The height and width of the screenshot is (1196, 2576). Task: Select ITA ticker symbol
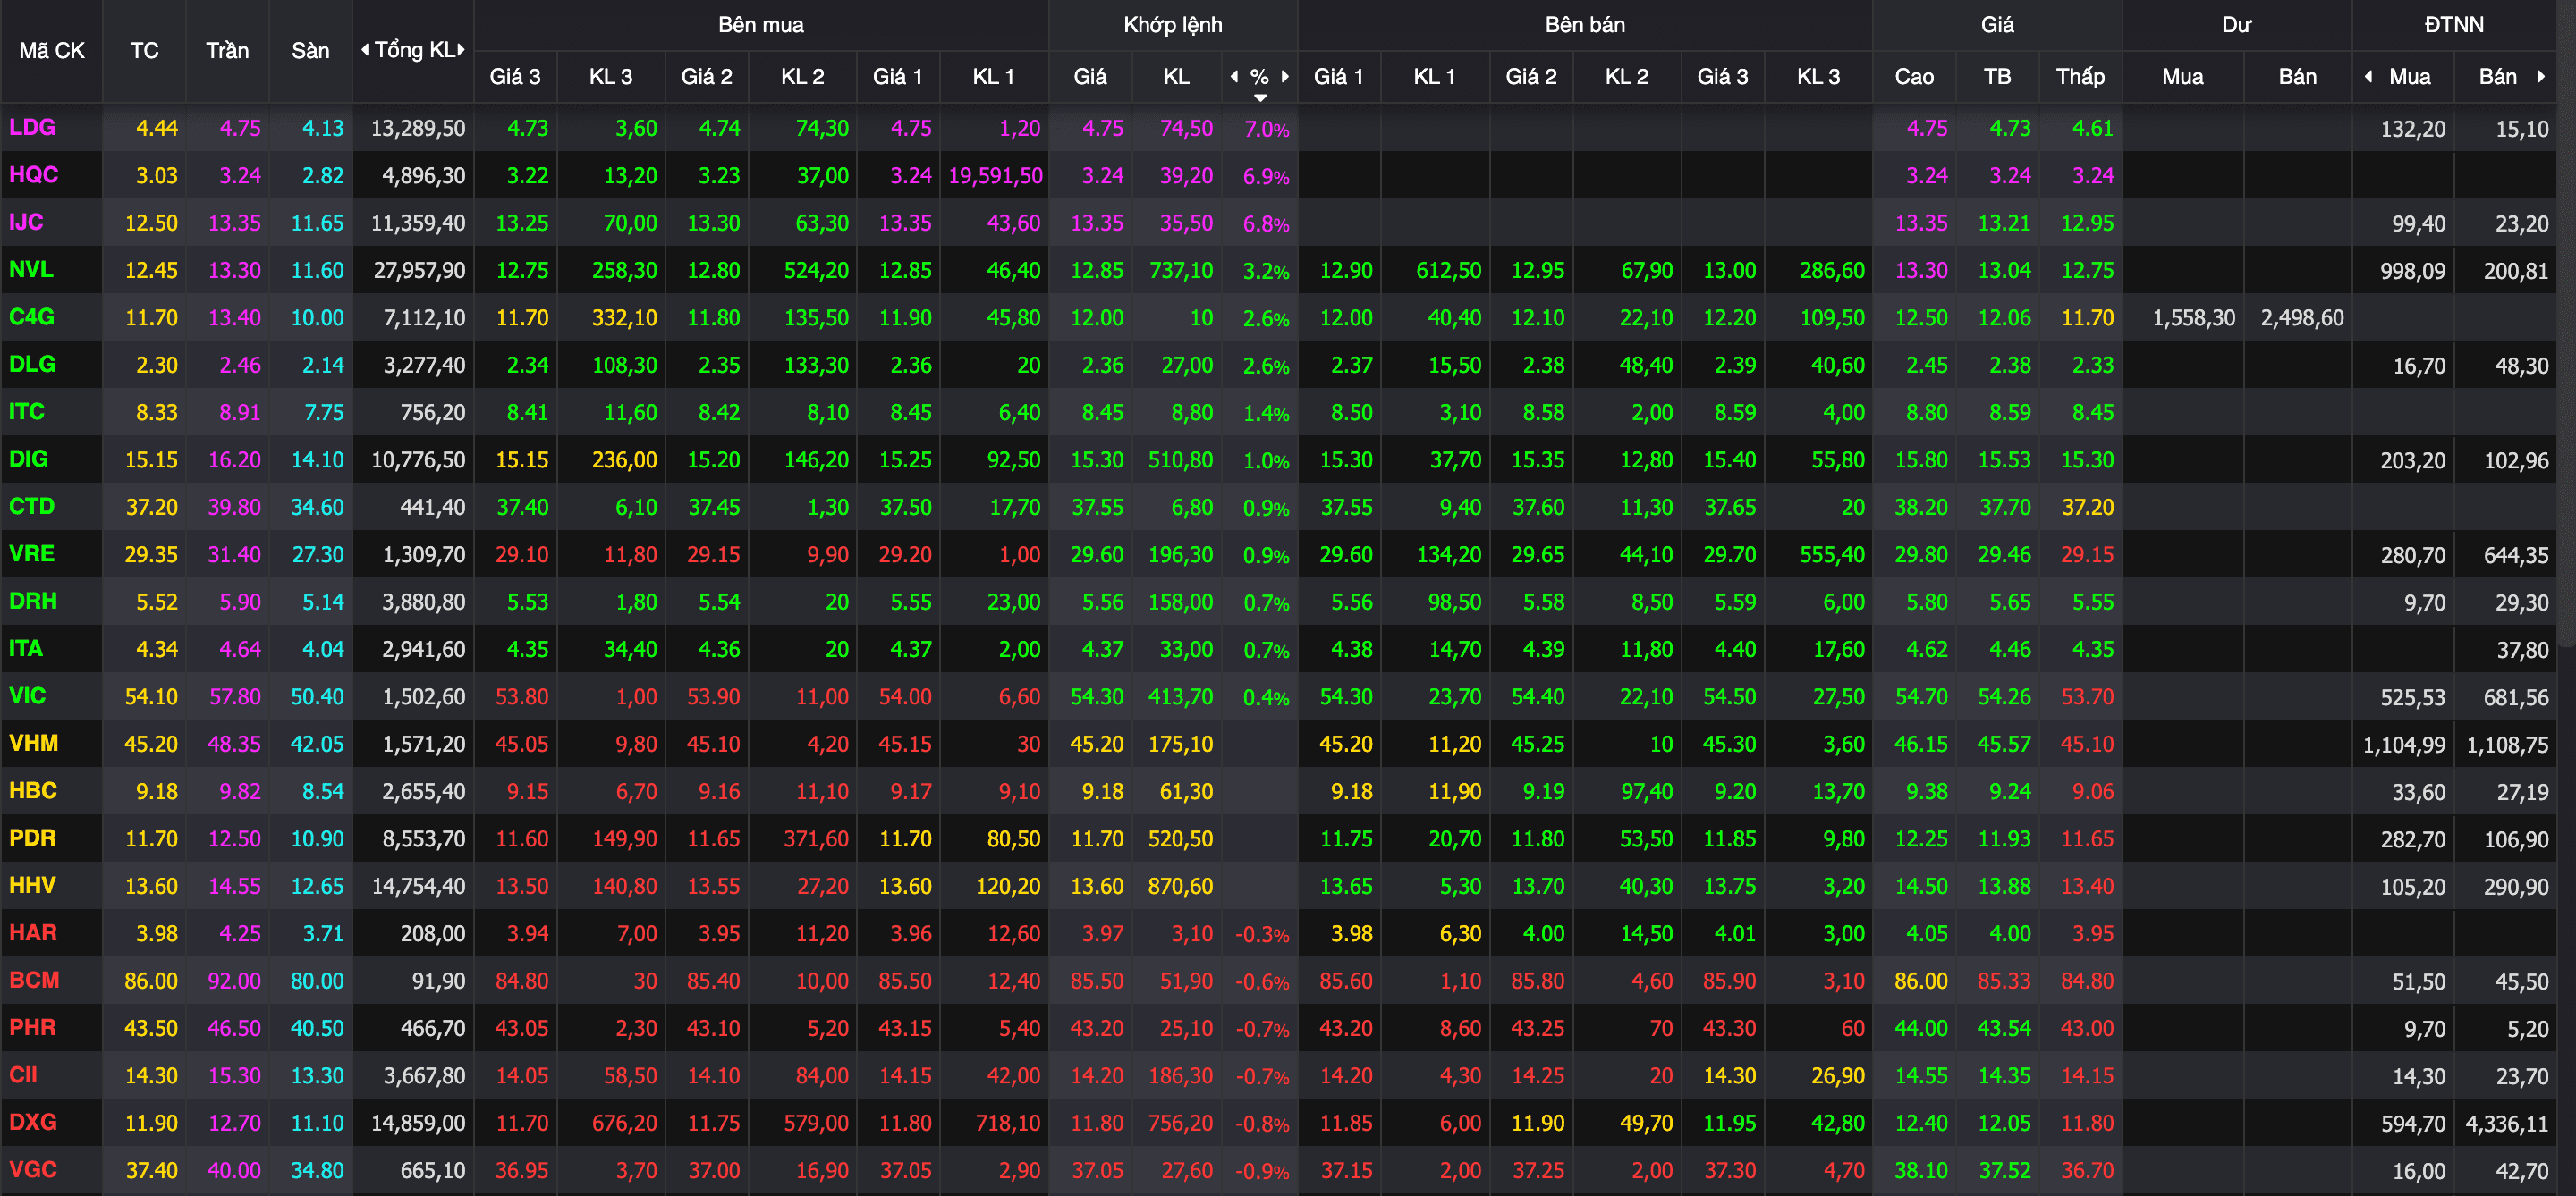coord(26,648)
